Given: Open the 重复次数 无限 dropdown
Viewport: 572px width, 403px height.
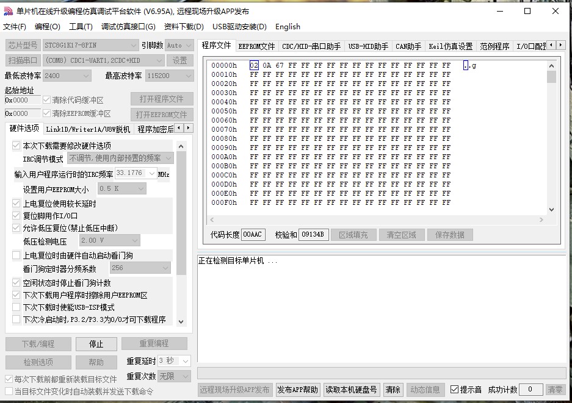Looking at the screenshot, I should click(174, 376).
